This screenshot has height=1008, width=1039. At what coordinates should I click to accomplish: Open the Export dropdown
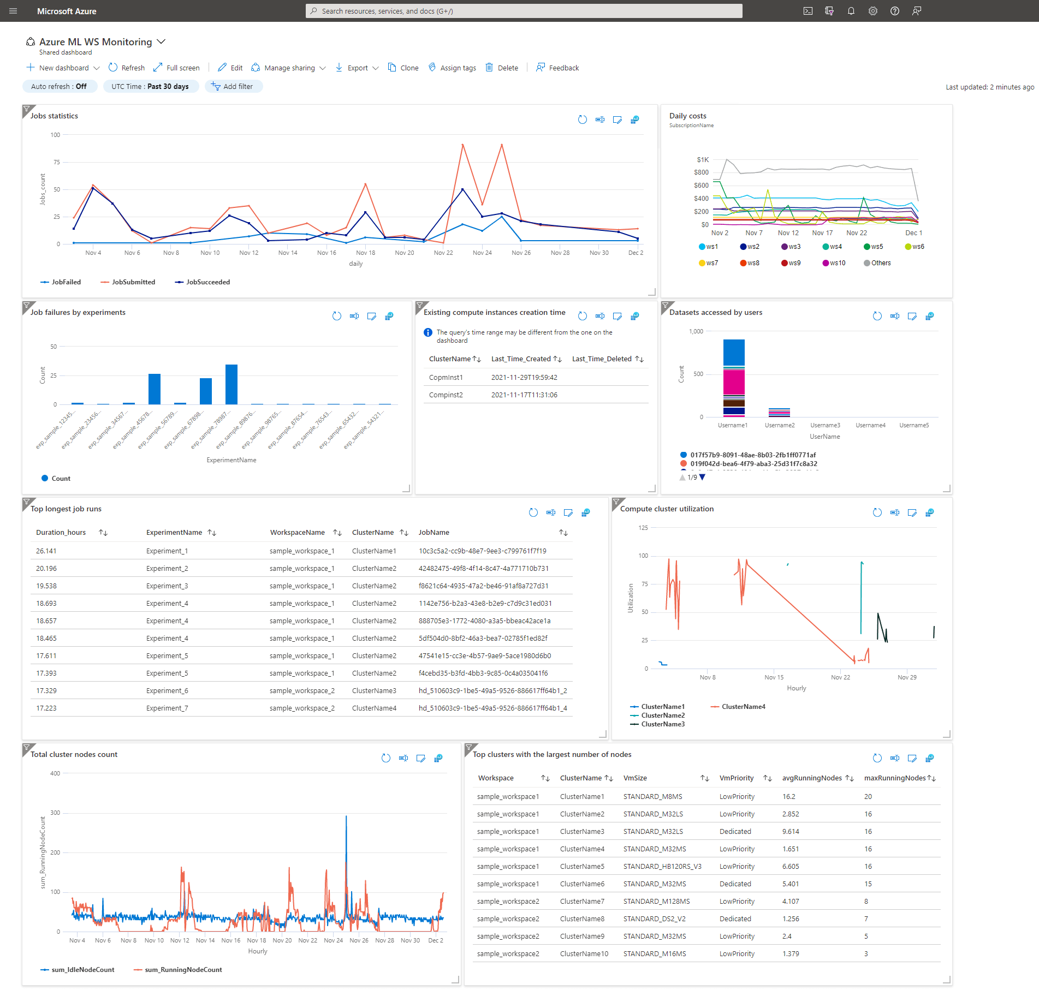coord(376,67)
